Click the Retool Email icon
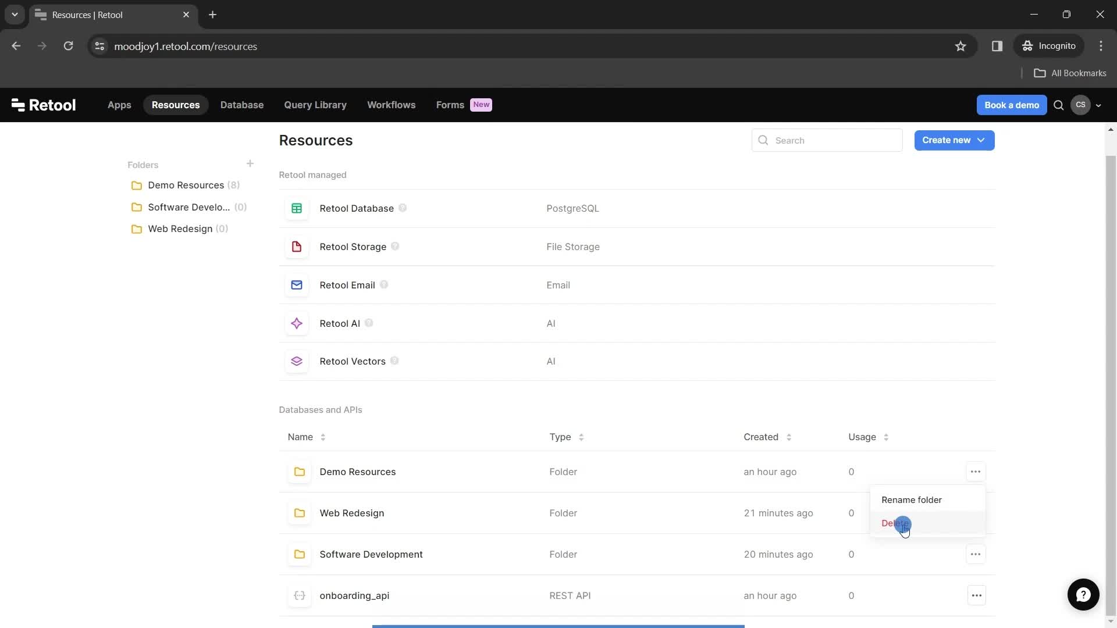The width and height of the screenshot is (1117, 628). tap(296, 284)
